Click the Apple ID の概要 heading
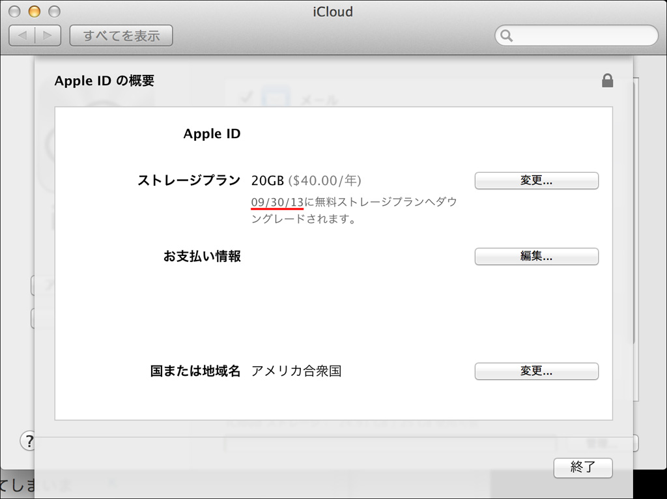This screenshot has height=499, width=667. click(104, 80)
